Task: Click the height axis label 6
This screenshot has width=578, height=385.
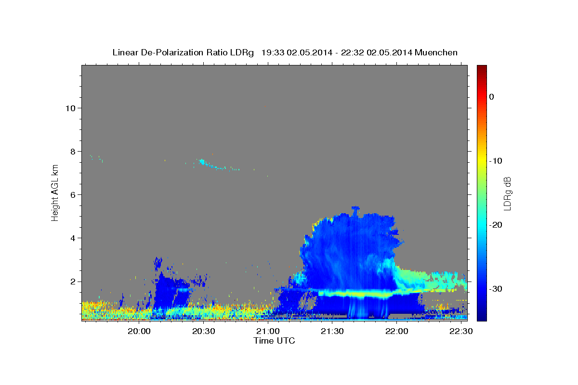Action: [x=72, y=194]
